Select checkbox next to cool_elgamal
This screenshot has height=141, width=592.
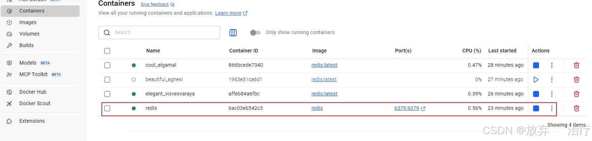point(107,65)
